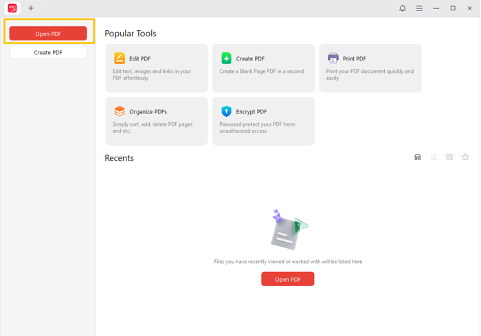
Task: Open the notifications bell
Action: coord(403,8)
